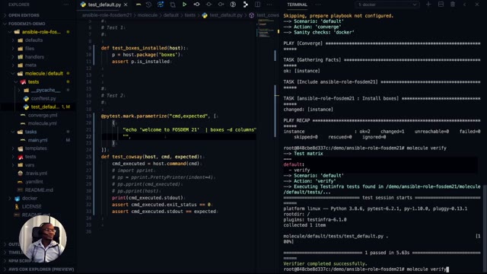Expand the defaults folder
Image resolution: width=487 pixels, height=274 pixels.
(x=33, y=40)
